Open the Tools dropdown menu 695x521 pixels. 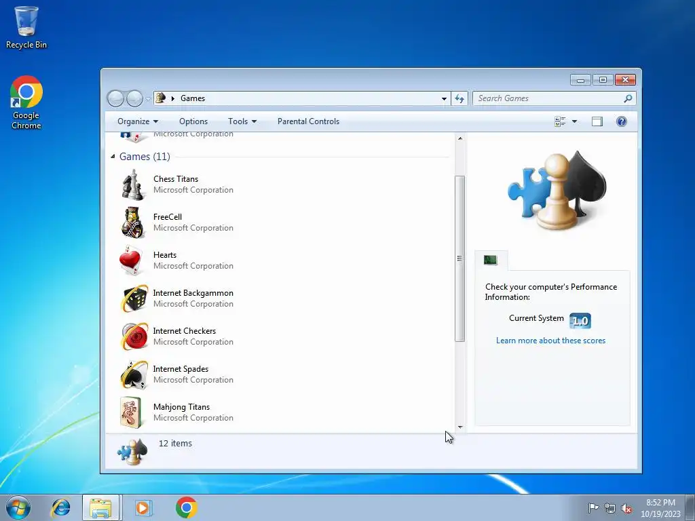pos(242,121)
